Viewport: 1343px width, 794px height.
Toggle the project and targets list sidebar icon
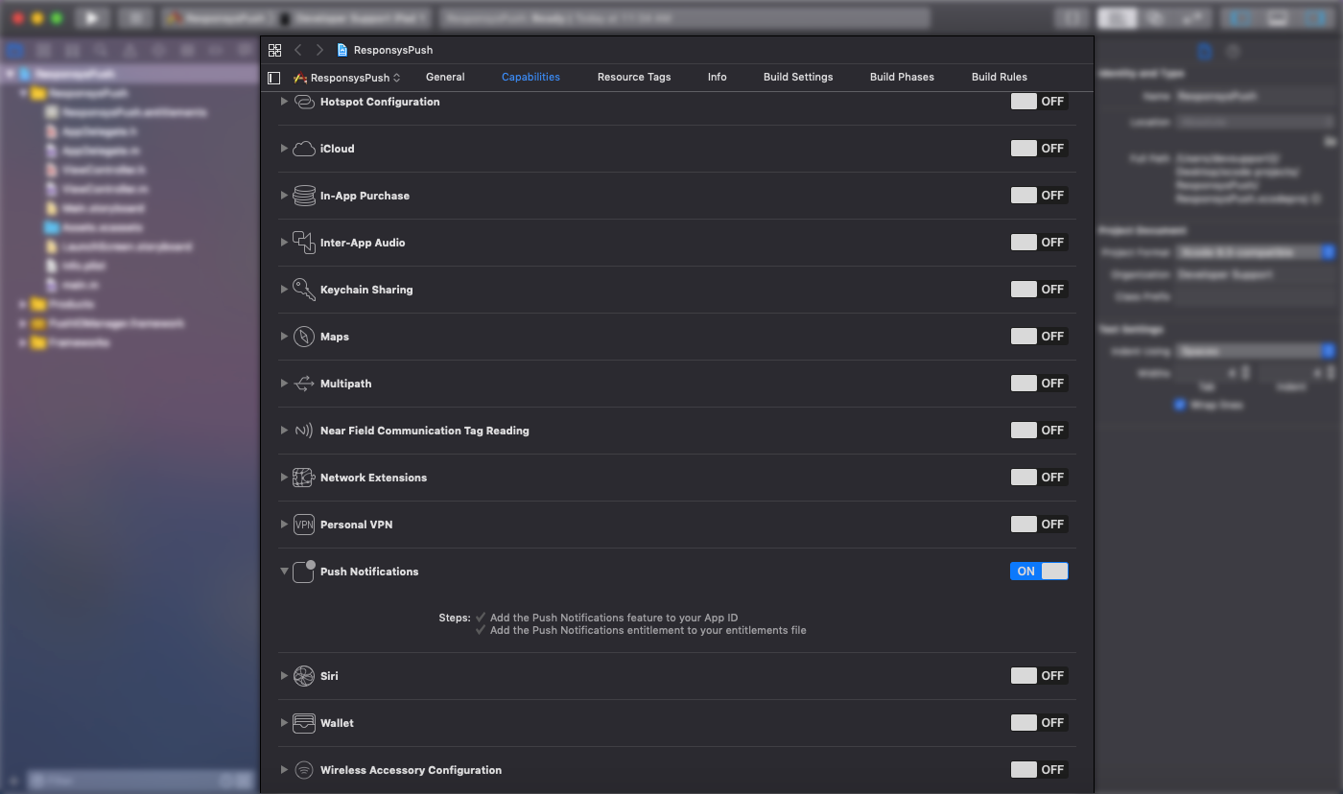[274, 78]
